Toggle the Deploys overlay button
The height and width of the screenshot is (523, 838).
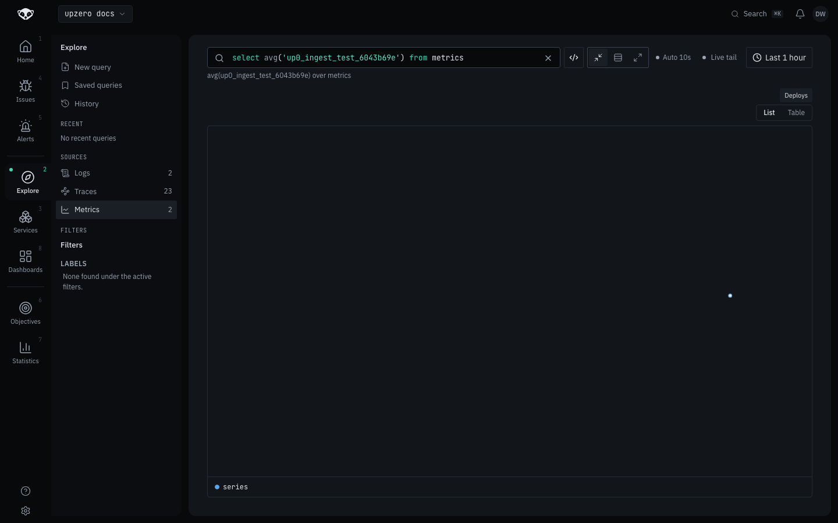coord(796,95)
